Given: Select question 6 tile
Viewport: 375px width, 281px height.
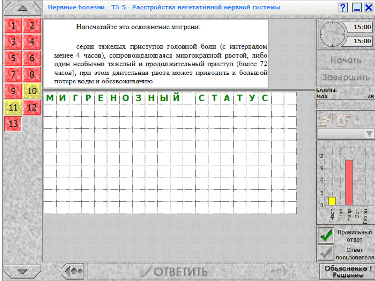Looking at the screenshot, I should [x=32, y=58].
